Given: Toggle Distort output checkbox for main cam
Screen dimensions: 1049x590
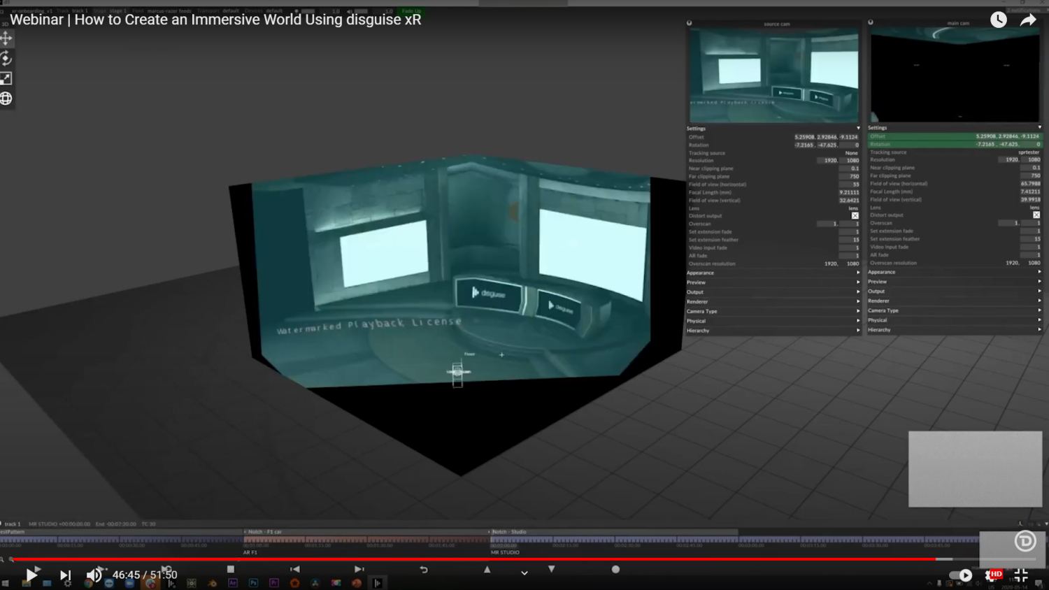Looking at the screenshot, I should 1036,215.
